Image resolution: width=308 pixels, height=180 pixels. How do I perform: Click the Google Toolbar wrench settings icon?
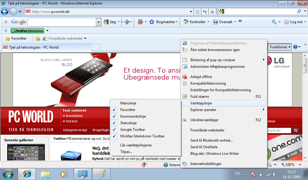[274, 22]
